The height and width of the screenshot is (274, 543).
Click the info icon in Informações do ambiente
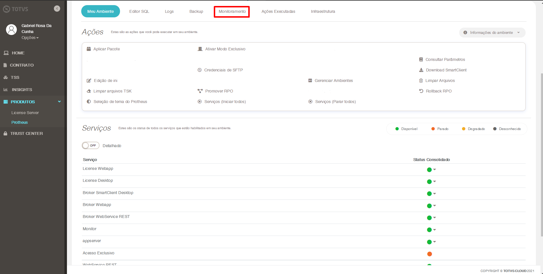click(x=465, y=32)
